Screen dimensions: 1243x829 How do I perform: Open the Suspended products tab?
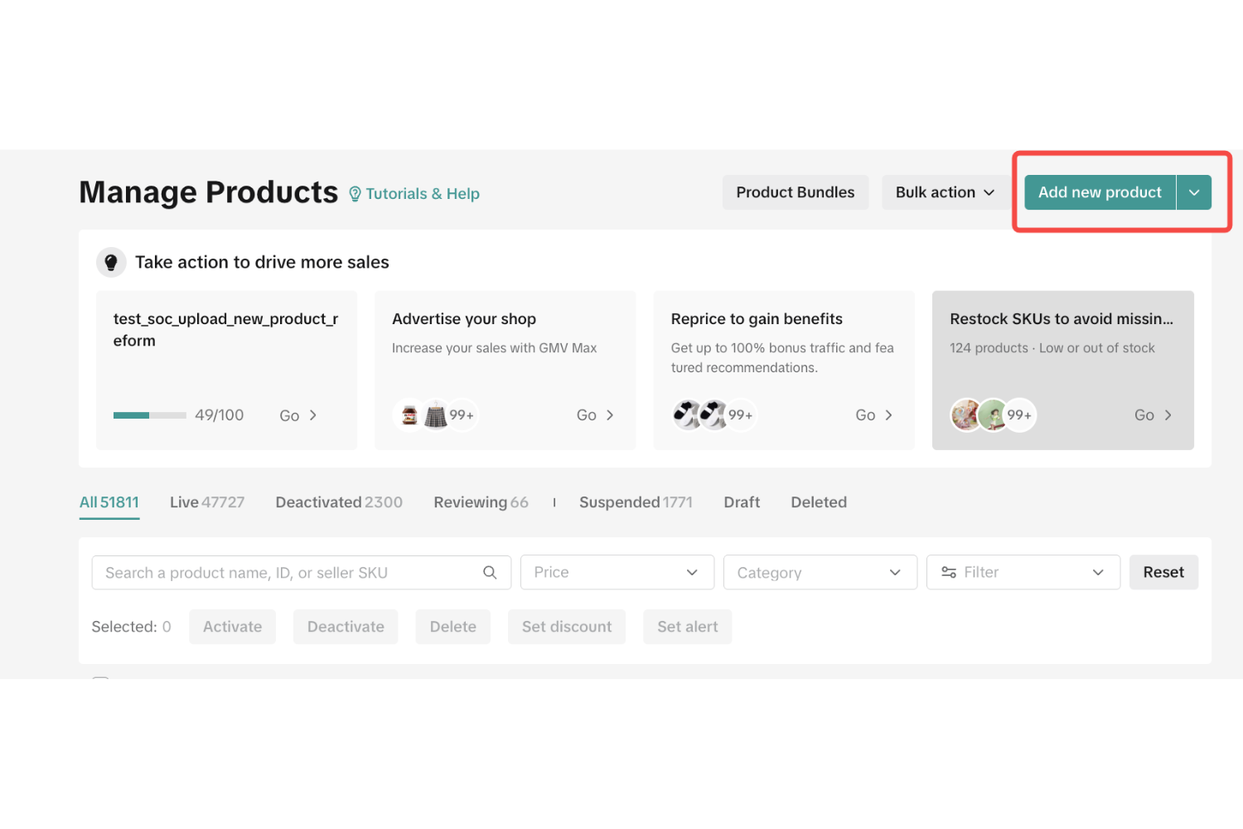tap(635, 502)
